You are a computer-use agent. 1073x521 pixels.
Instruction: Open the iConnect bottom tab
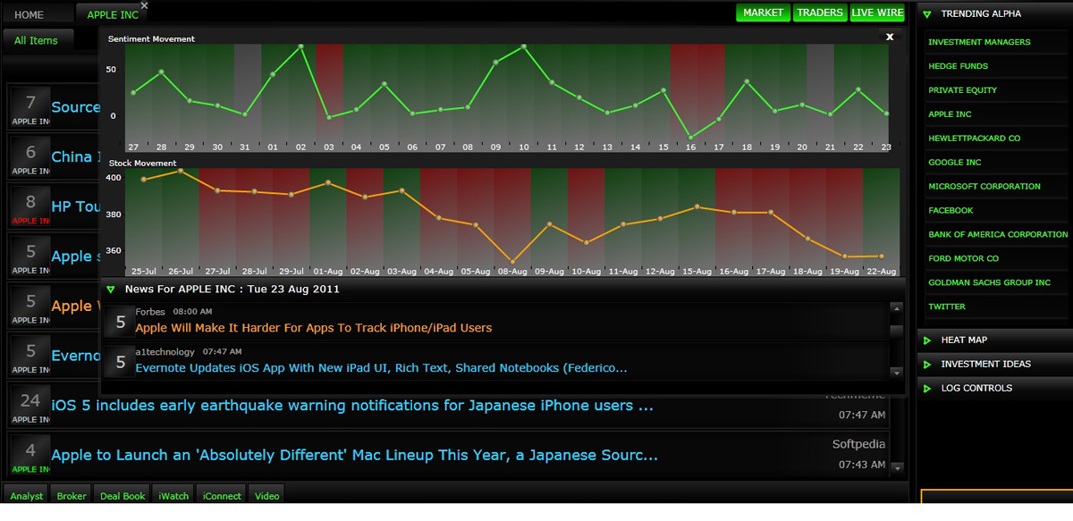tap(223, 496)
